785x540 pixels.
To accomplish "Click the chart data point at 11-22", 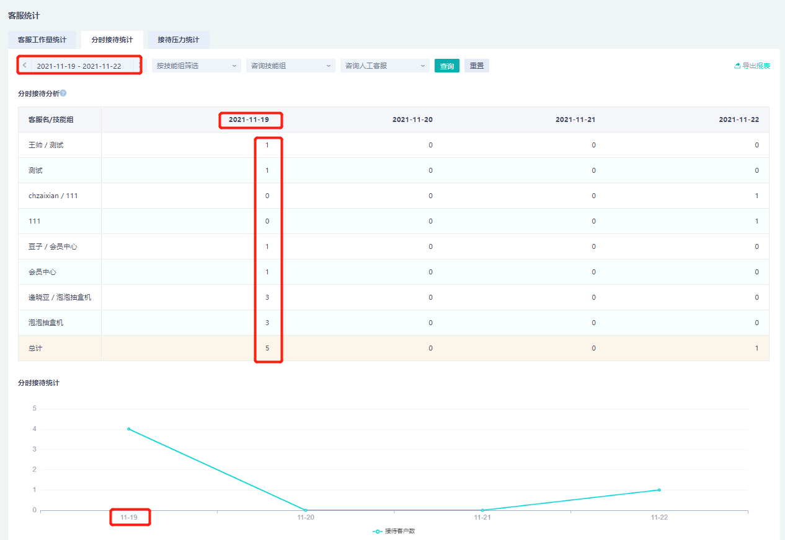I will pyautogui.click(x=659, y=490).
